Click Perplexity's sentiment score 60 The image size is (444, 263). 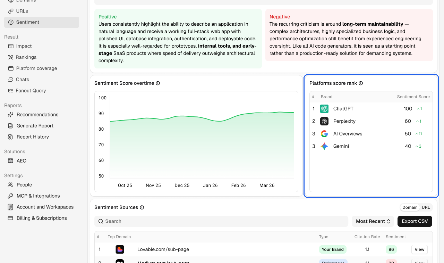pos(408,121)
